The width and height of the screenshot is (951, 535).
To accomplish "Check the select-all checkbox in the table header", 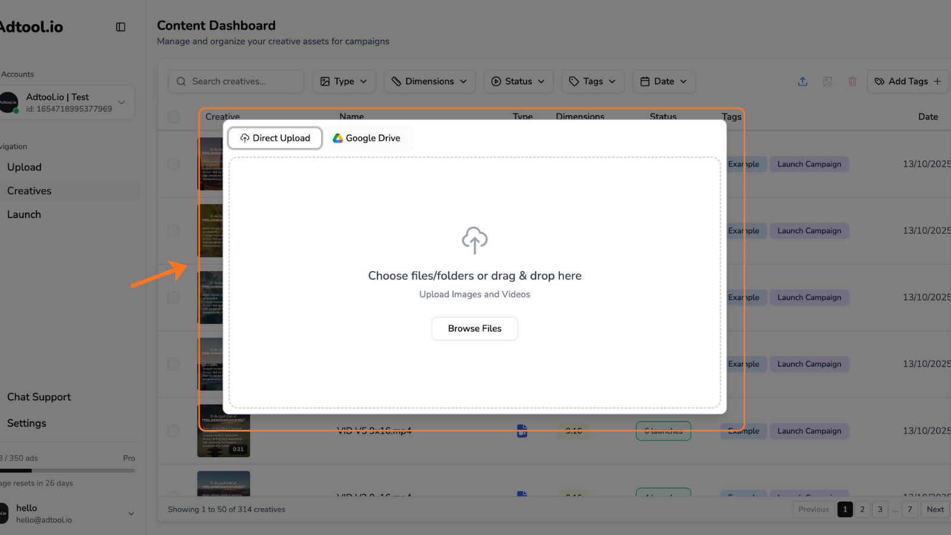I will pyautogui.click(x=173, y=117).
